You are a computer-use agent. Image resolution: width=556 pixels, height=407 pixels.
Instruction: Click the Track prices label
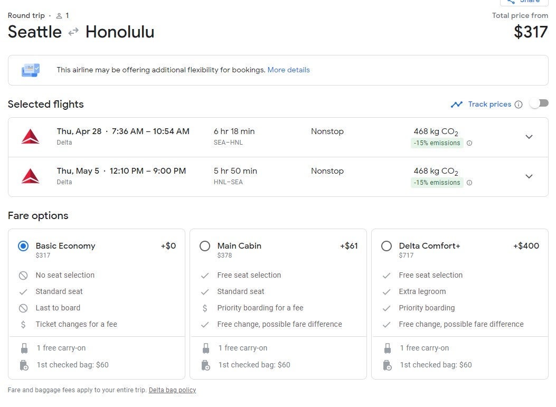(x=489, y=105)
